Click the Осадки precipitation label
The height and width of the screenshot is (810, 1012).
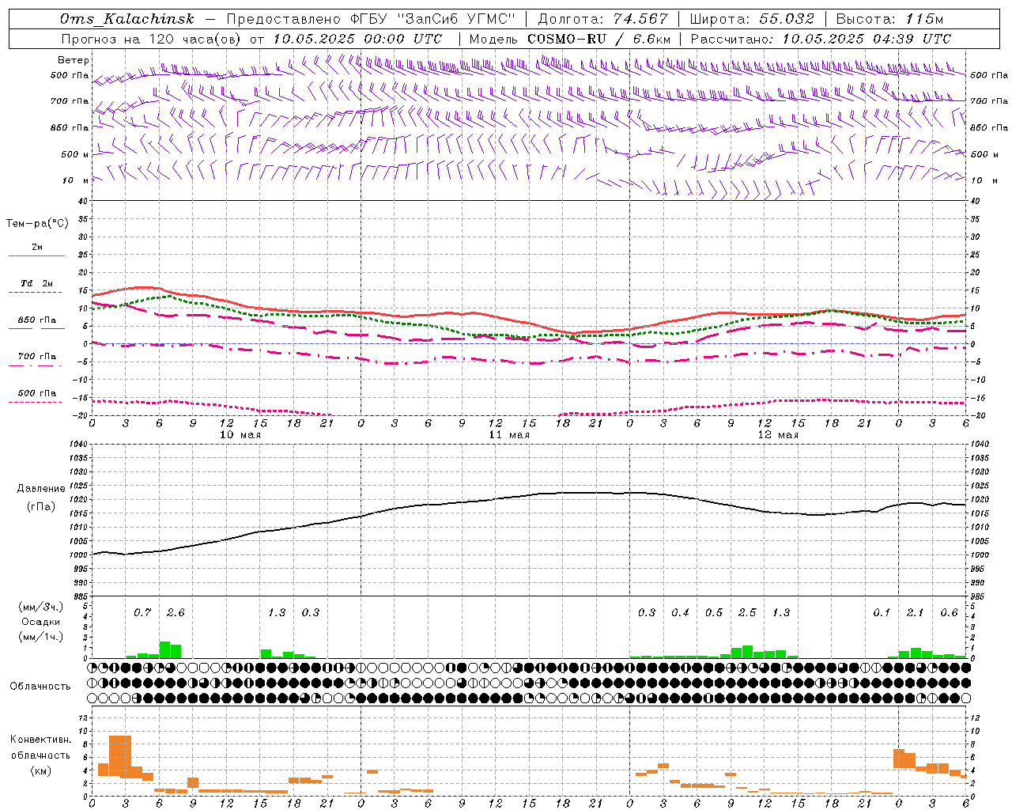(x=41, y=622)
